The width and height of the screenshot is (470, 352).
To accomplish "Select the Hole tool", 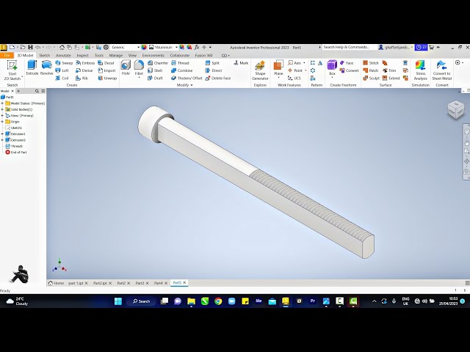I will (x=126, y=67).
